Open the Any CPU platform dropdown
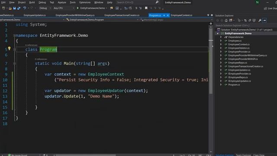Viewport: 277px width, 156px height. coord(64,8)
